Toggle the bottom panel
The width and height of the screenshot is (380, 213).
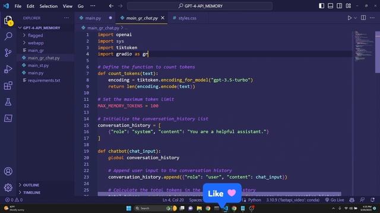[x=330, y=6]
